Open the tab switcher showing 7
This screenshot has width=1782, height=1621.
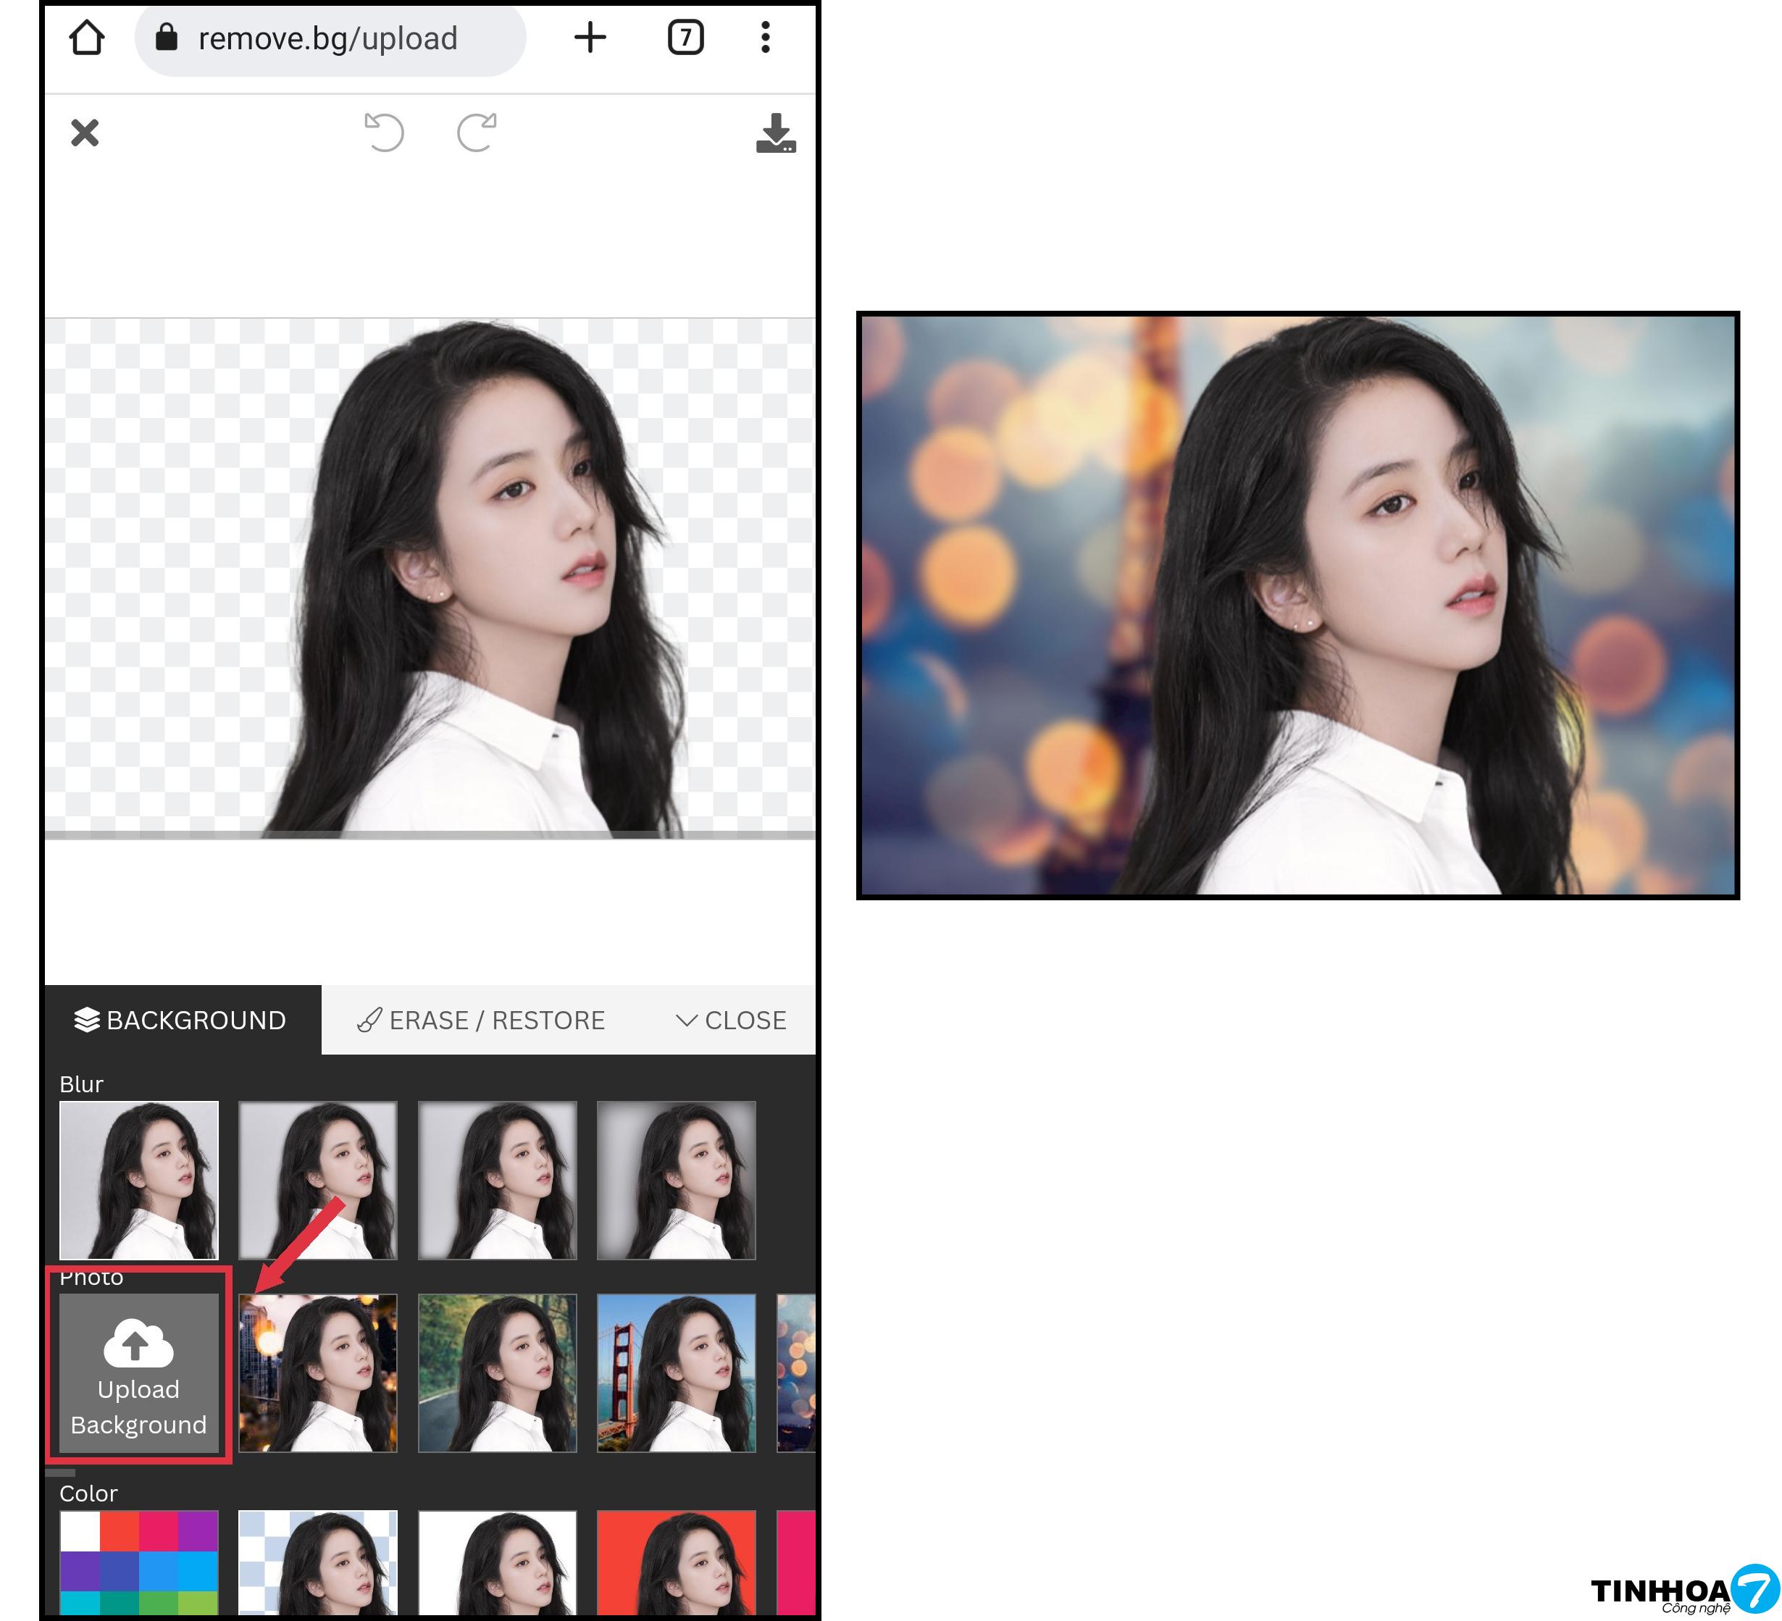(685, 37)
